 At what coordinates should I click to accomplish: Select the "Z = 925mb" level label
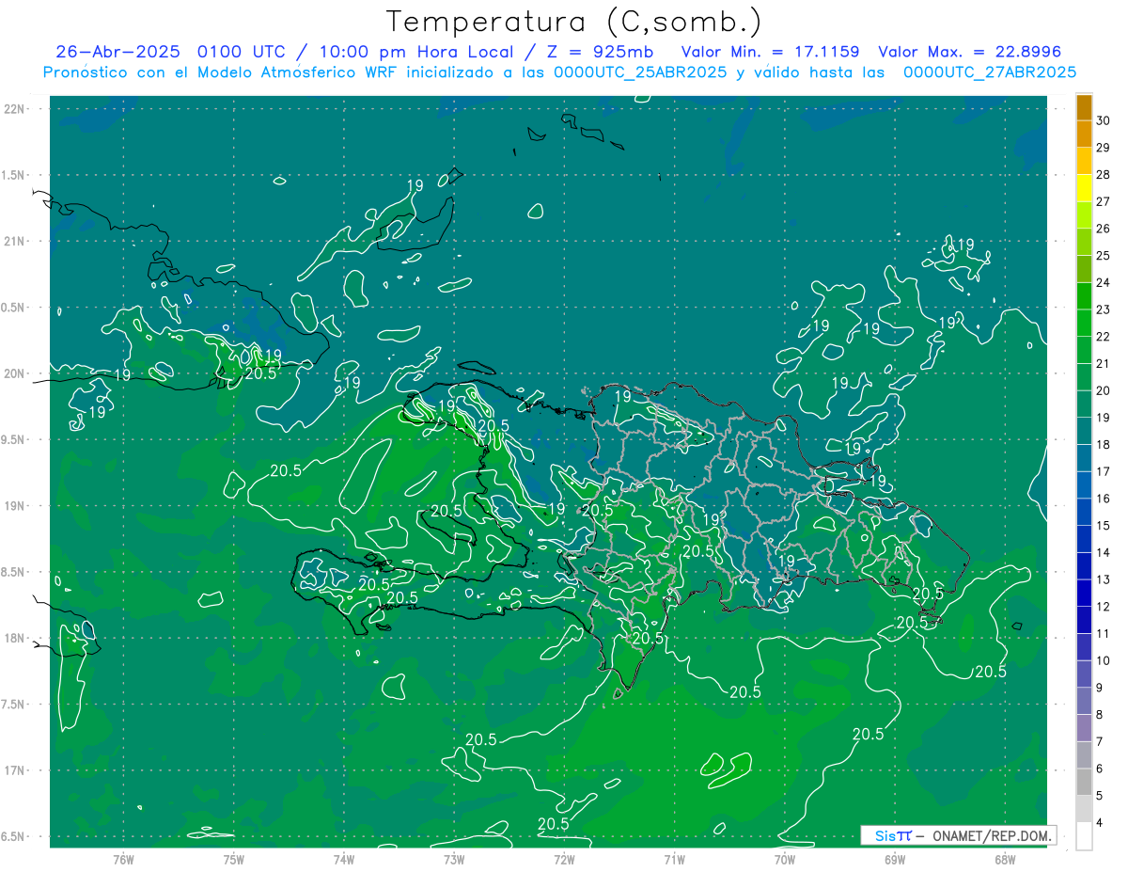point(600,52)
